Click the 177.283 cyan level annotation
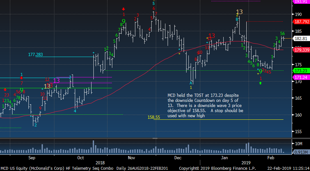Screen dimensions: 310x171 coord(36,54)
